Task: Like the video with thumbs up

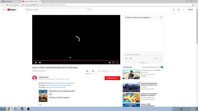Action: pyautogui.click(x=87, y=71)
